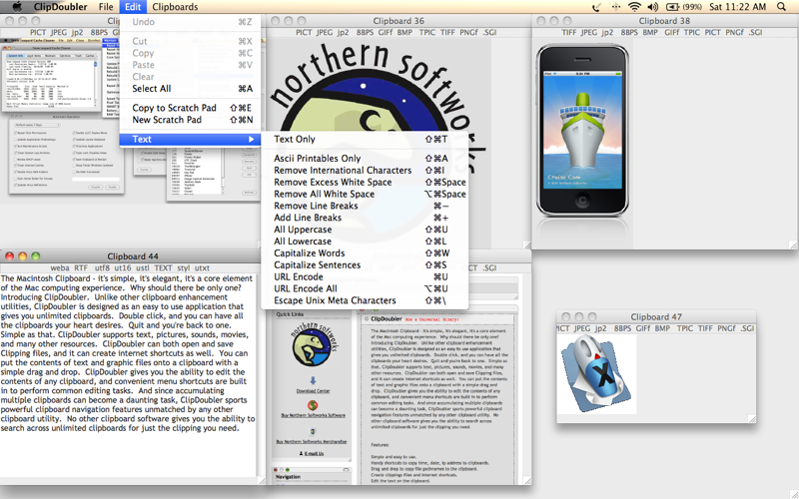
Task: Convert text with All Lowercase
Action: point(365,242)
